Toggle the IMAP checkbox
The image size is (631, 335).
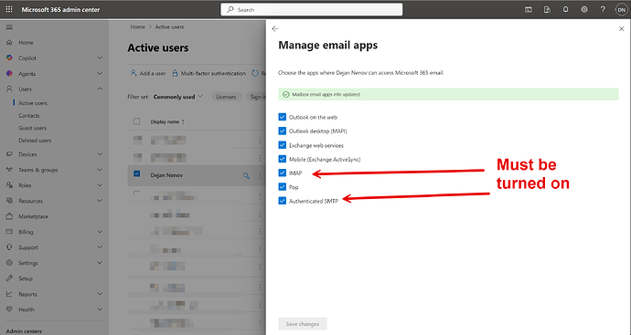click(x=282, y=173)
